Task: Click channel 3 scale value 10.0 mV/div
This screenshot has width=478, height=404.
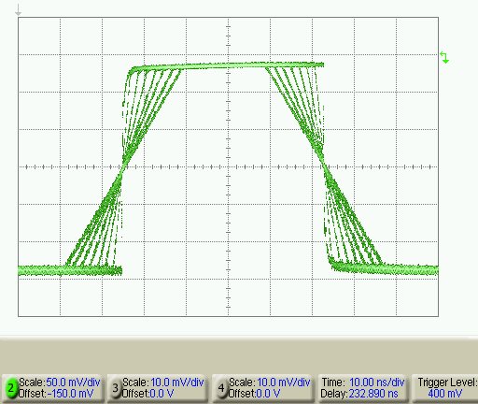Action: (177, 382)
